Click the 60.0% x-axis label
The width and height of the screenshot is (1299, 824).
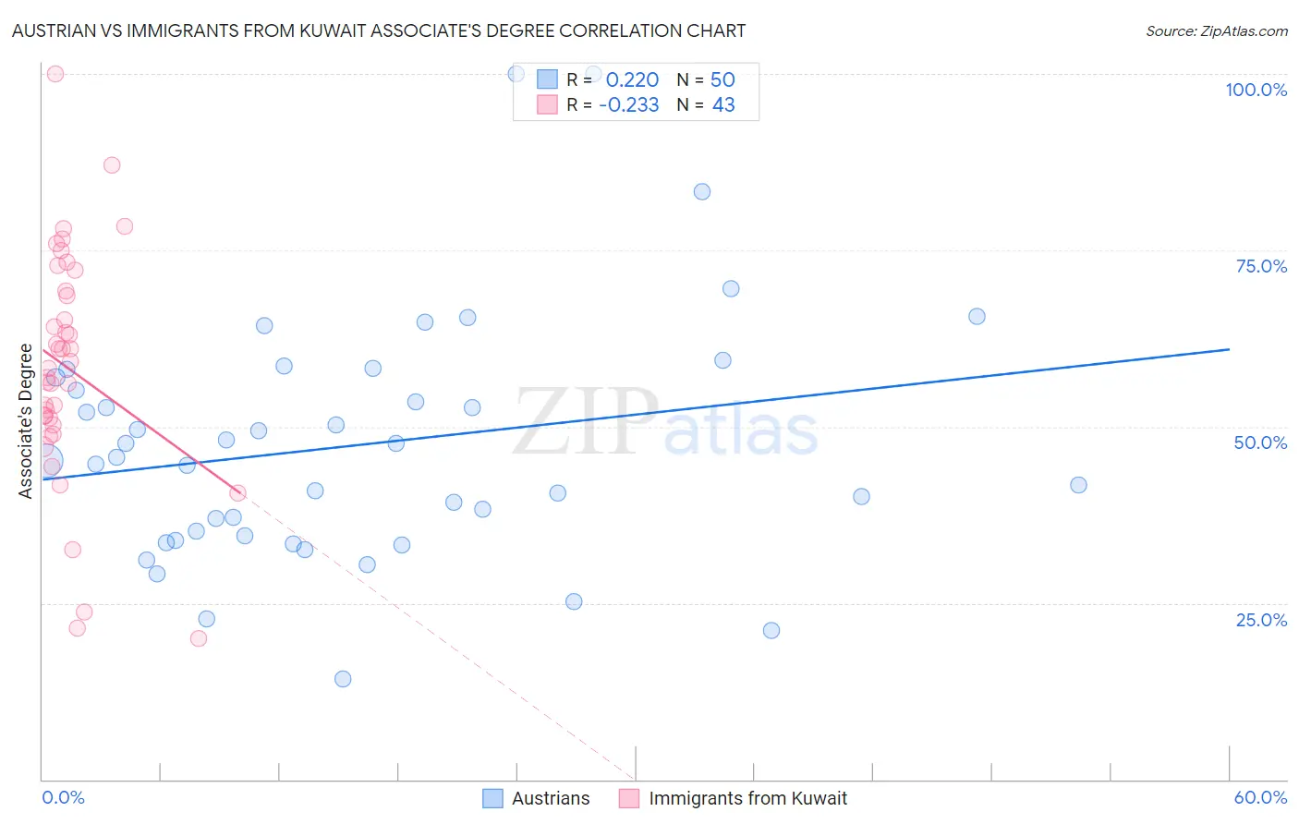(1260, 797)
